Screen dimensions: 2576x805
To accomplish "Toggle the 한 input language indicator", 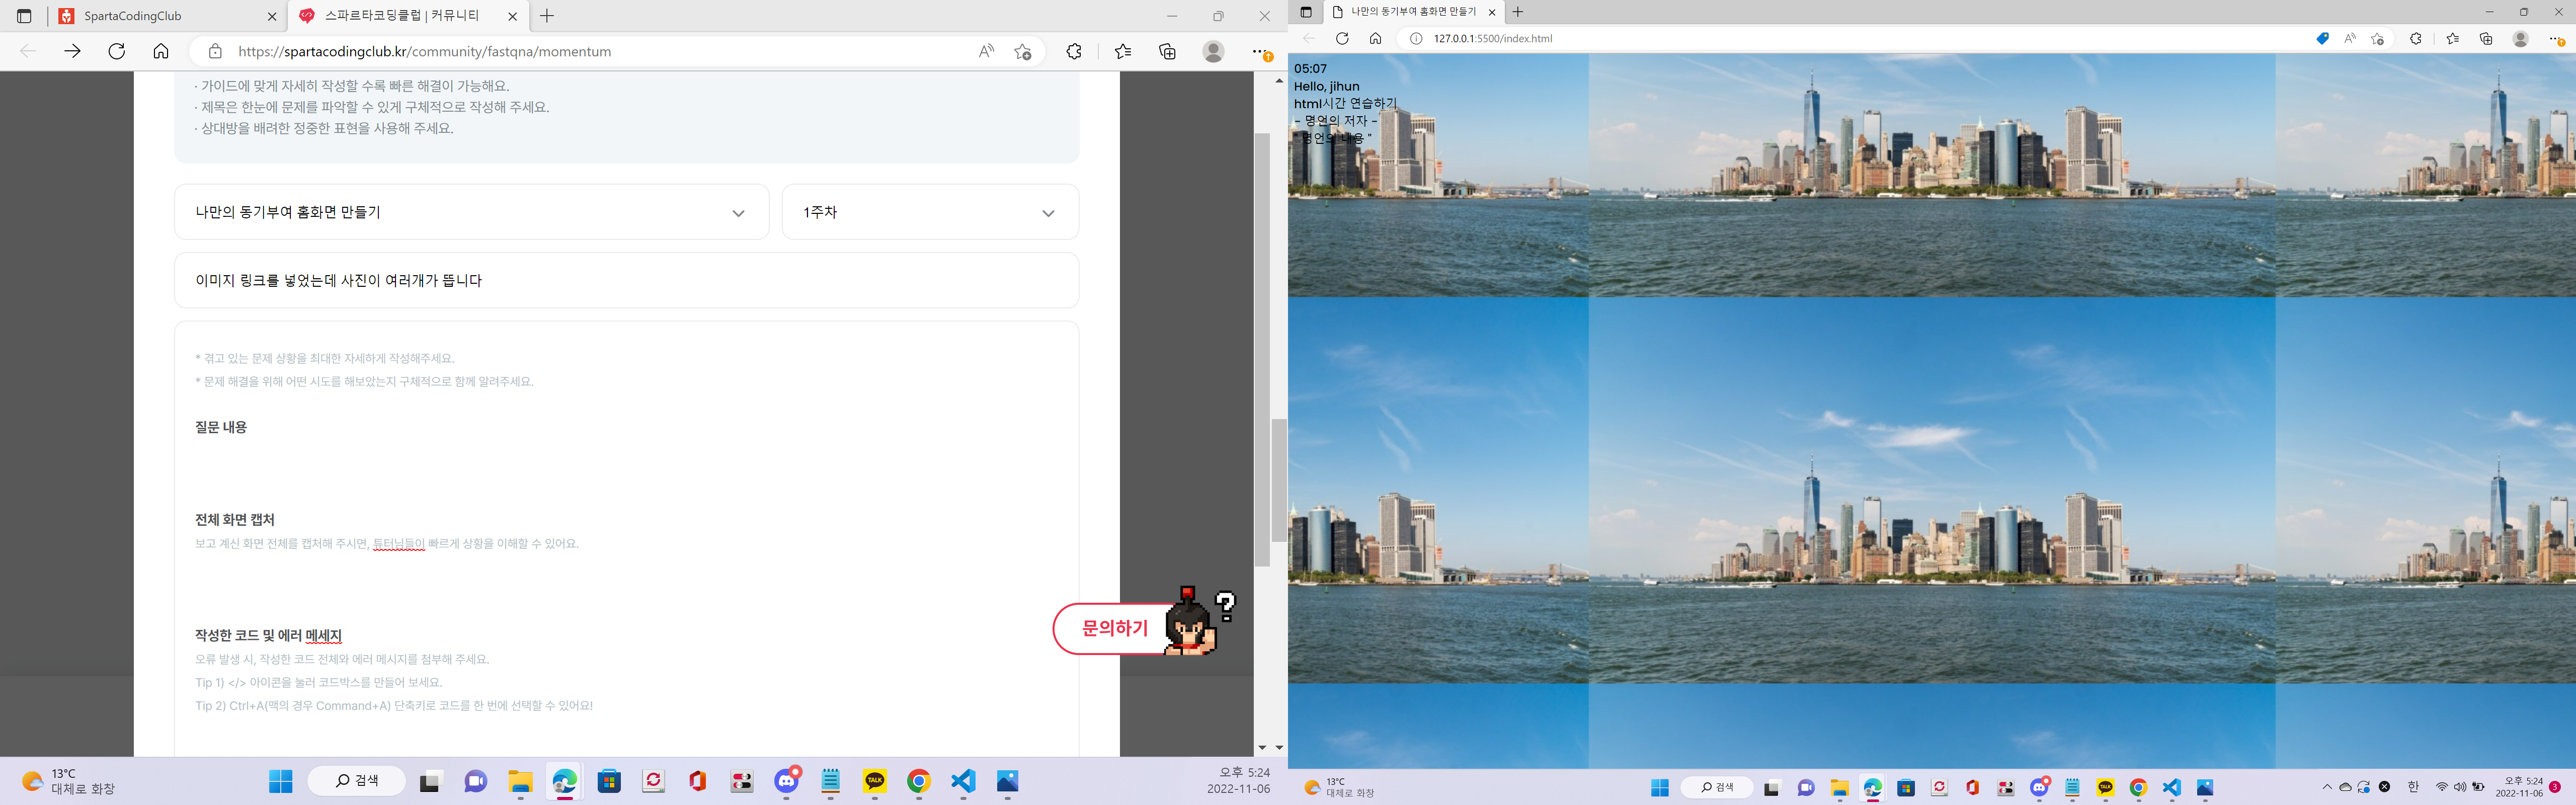I will (2413, 787).
